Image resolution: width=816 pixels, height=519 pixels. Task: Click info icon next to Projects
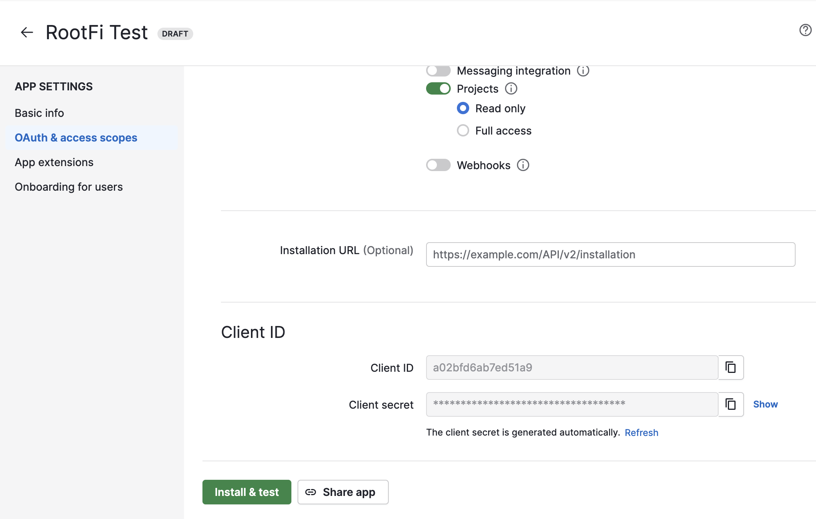pos(511,89)
